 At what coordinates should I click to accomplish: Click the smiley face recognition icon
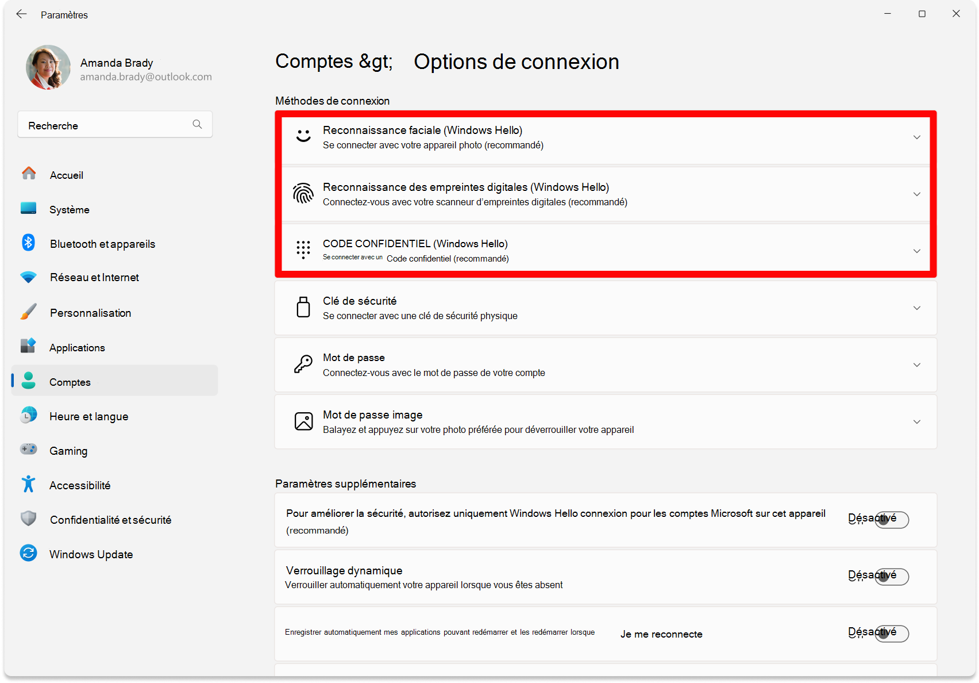click(x=303, y=137)
